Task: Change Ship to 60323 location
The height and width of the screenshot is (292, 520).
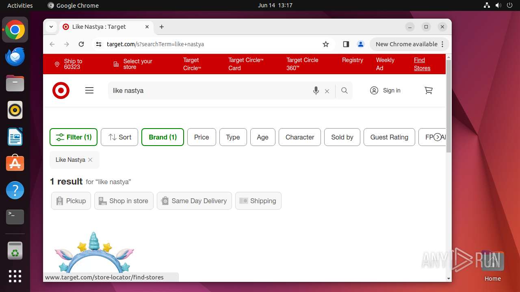Action: (69, 64)
